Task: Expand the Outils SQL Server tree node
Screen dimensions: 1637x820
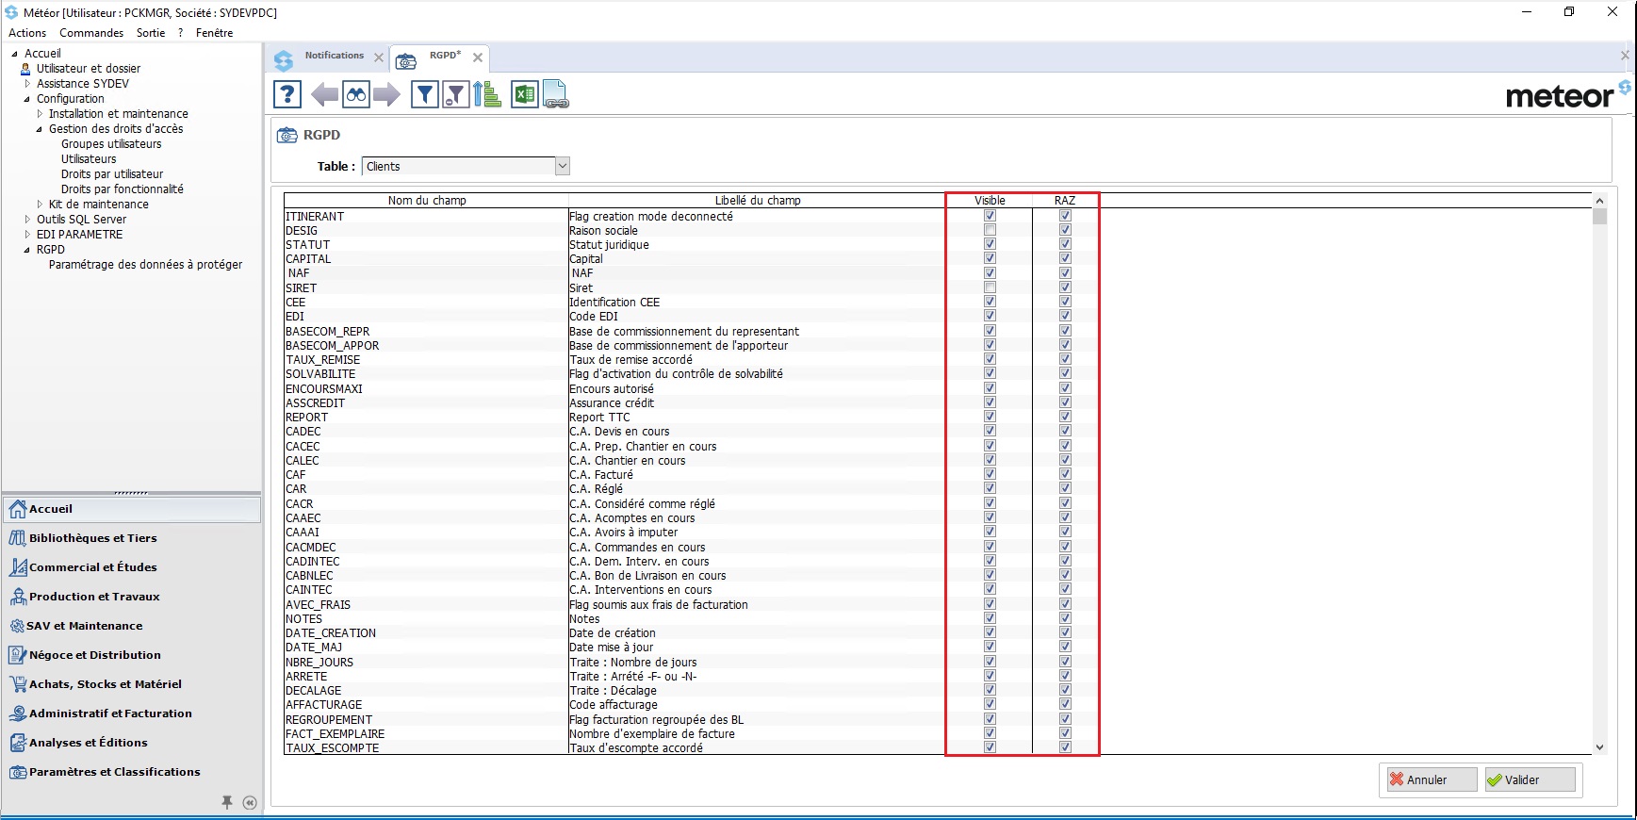Action: (27, 220)
